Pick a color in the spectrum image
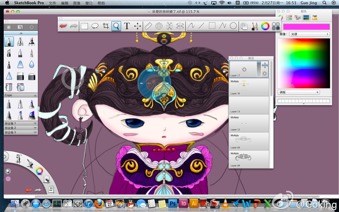Screen dimensions: 339x212 click(304, 63)
